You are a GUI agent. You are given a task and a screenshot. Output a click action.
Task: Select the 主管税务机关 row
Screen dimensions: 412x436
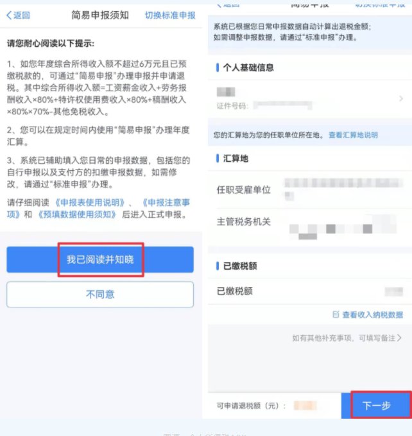click(x=310, y=227)
